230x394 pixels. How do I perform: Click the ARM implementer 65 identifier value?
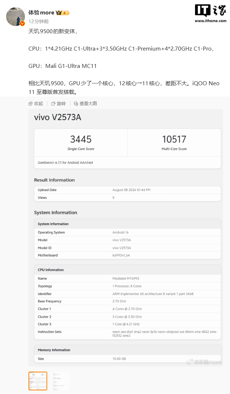(153, 294)
